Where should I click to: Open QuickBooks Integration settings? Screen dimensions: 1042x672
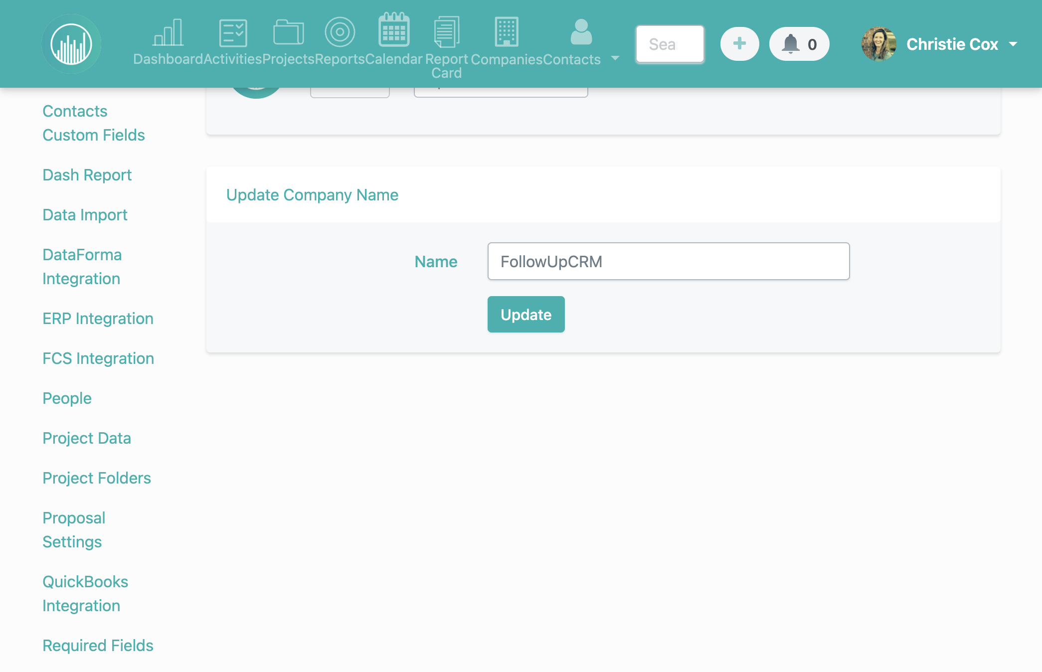[85, 594]
